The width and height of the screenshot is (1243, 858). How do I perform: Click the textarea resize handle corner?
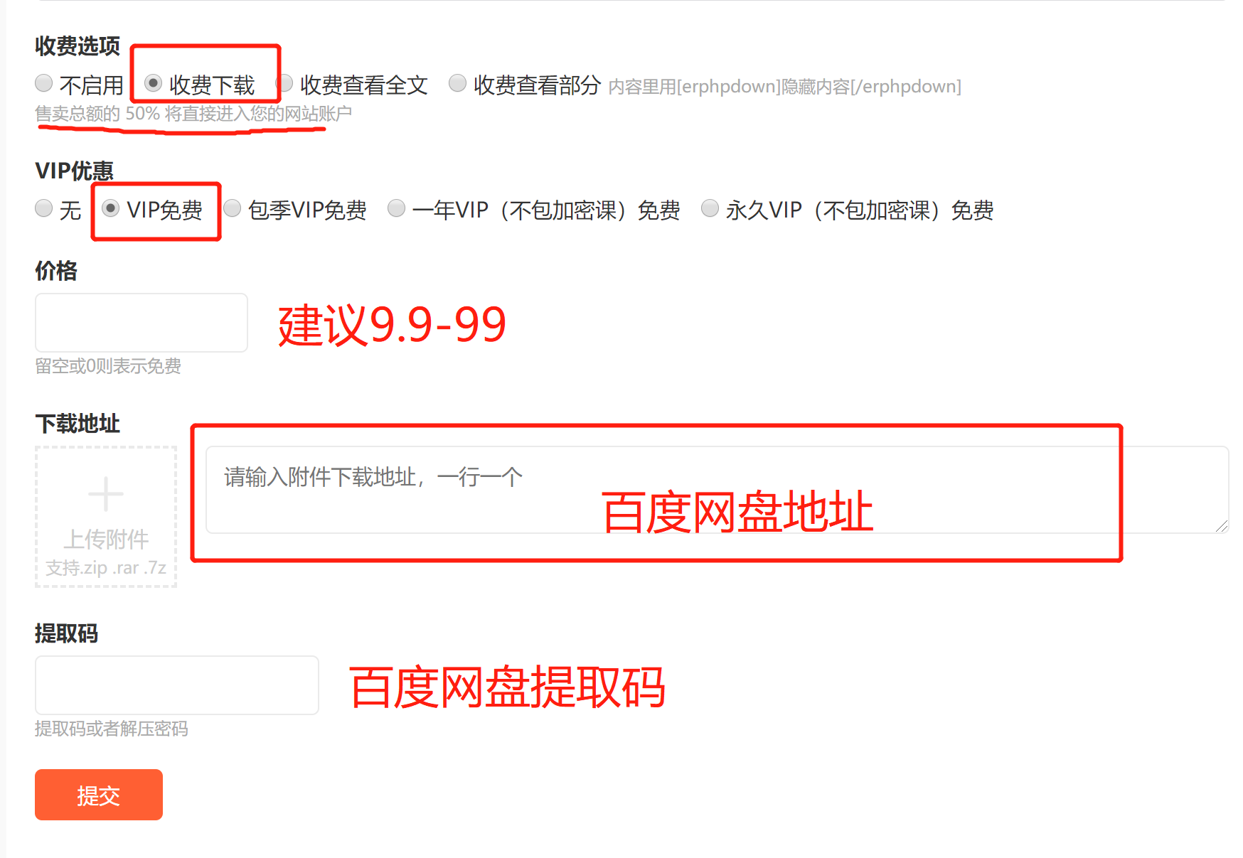1222,526
